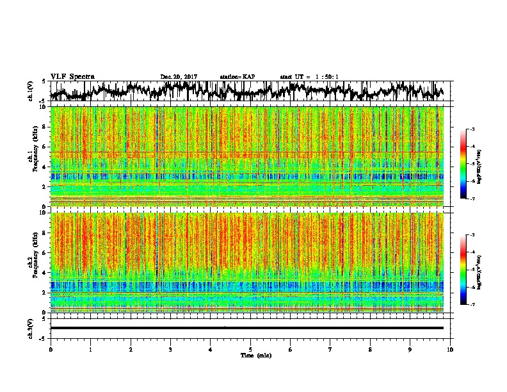
Task: Click inside the ch.2 frequency spectrogram
Action: click(247, 263)
